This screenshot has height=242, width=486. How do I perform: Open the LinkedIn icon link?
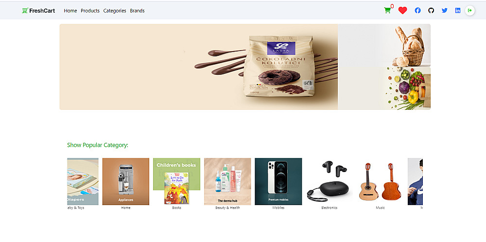click(x=458, y=11)
